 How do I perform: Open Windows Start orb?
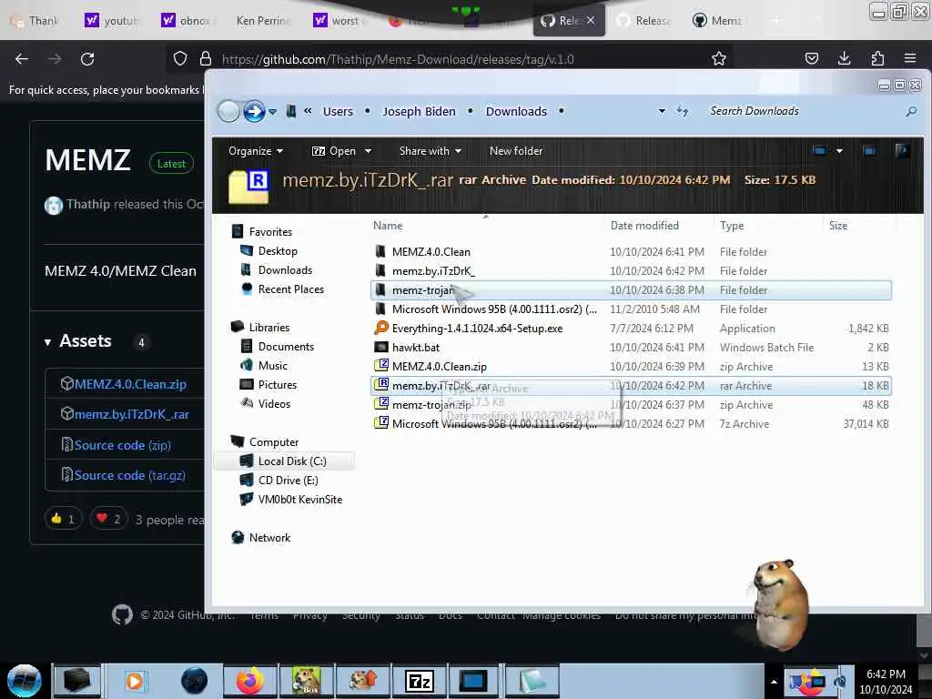coord(24,681)
